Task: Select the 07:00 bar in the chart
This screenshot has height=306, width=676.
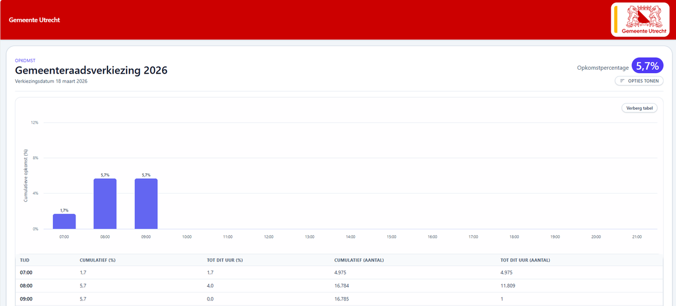Action: tap(64, 222)
